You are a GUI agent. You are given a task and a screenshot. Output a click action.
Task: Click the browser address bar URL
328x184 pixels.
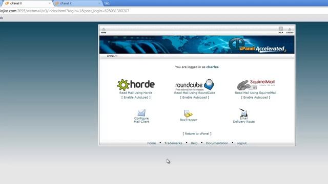[x=65, y=11]
